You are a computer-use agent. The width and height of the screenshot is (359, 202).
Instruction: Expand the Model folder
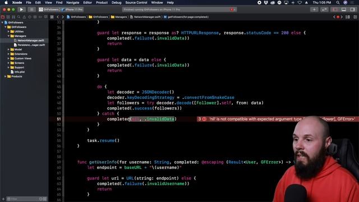click(x=8, y=49)
